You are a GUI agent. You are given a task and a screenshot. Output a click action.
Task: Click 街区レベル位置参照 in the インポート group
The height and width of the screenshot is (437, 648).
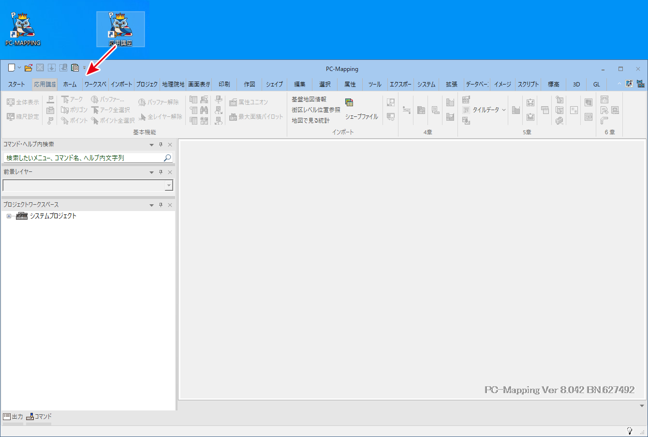pyautogui.click(x=316, y=110)
